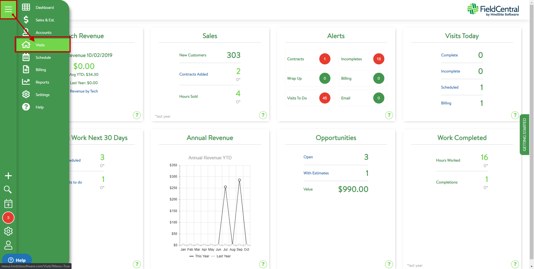The image size is (534, 269).
Task: Open the Billing alert tile
Action: click(x=363, y=78)
